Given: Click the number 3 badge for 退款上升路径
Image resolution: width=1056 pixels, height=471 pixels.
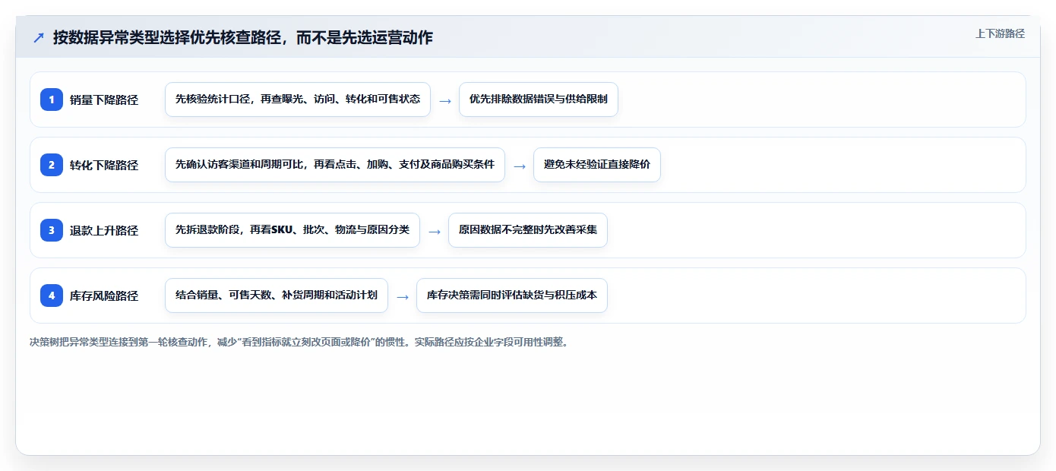Looking at the screenshot, I should click(x=52, y=230).
